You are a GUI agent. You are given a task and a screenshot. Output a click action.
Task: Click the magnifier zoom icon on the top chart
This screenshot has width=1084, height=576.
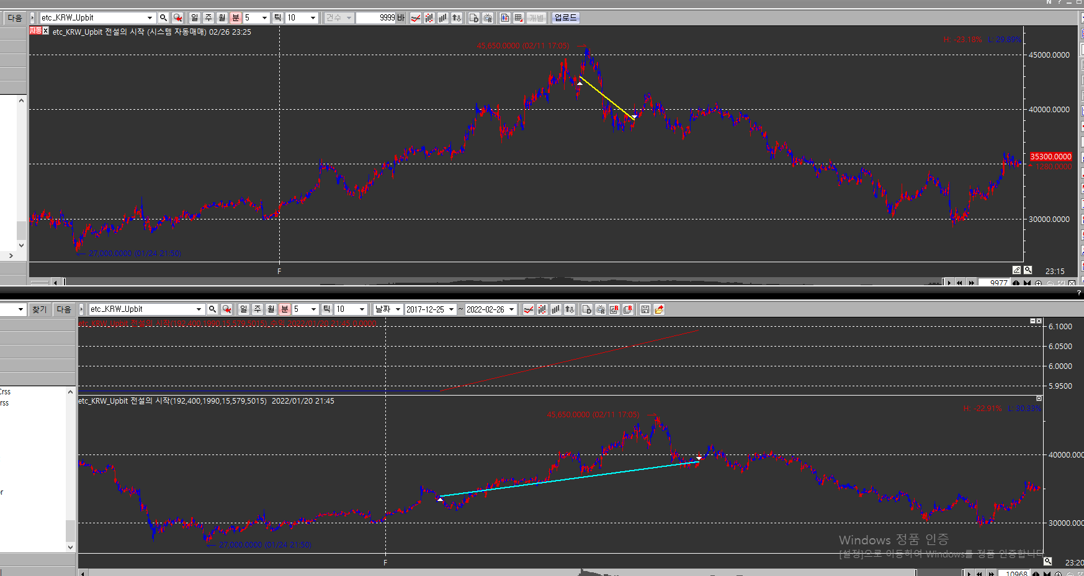pyautogui.click(x=1028, y=270)
